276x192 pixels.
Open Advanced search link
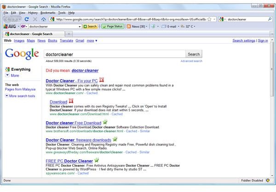pos(191,61)
